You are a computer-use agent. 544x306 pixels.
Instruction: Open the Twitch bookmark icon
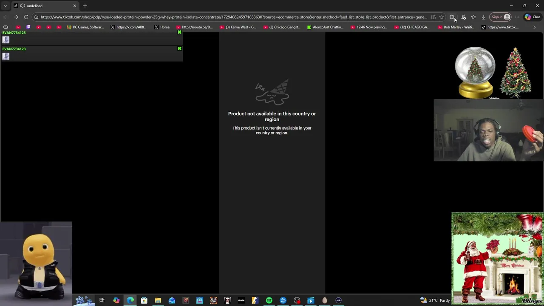coord(28,27)
